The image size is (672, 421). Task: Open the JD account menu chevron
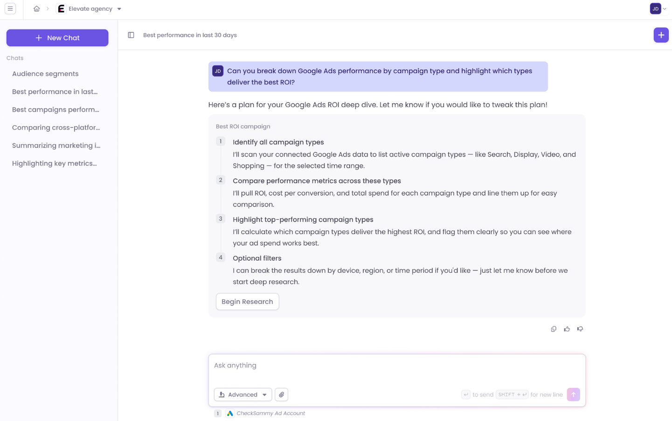tap(665, 9)
